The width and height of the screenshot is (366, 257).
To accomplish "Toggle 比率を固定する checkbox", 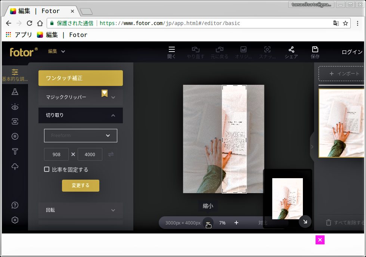I will [x=47, y=169].
